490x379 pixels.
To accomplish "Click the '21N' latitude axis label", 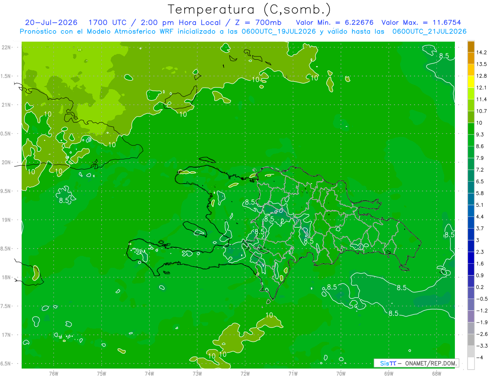I will pos(6,105).
